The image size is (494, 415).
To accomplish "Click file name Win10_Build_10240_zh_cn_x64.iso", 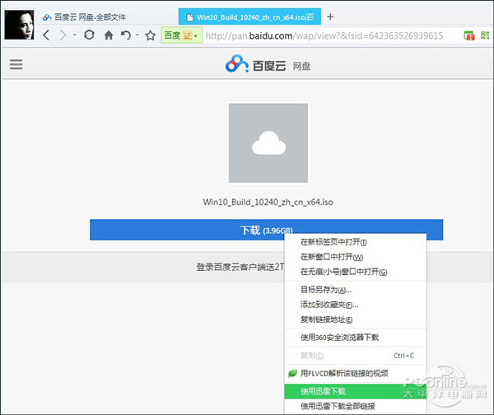I will coord(268,202).
